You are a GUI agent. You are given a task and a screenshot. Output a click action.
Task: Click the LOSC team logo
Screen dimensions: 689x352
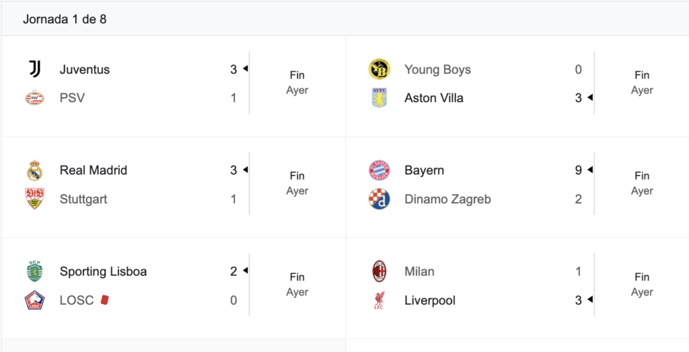35,300
